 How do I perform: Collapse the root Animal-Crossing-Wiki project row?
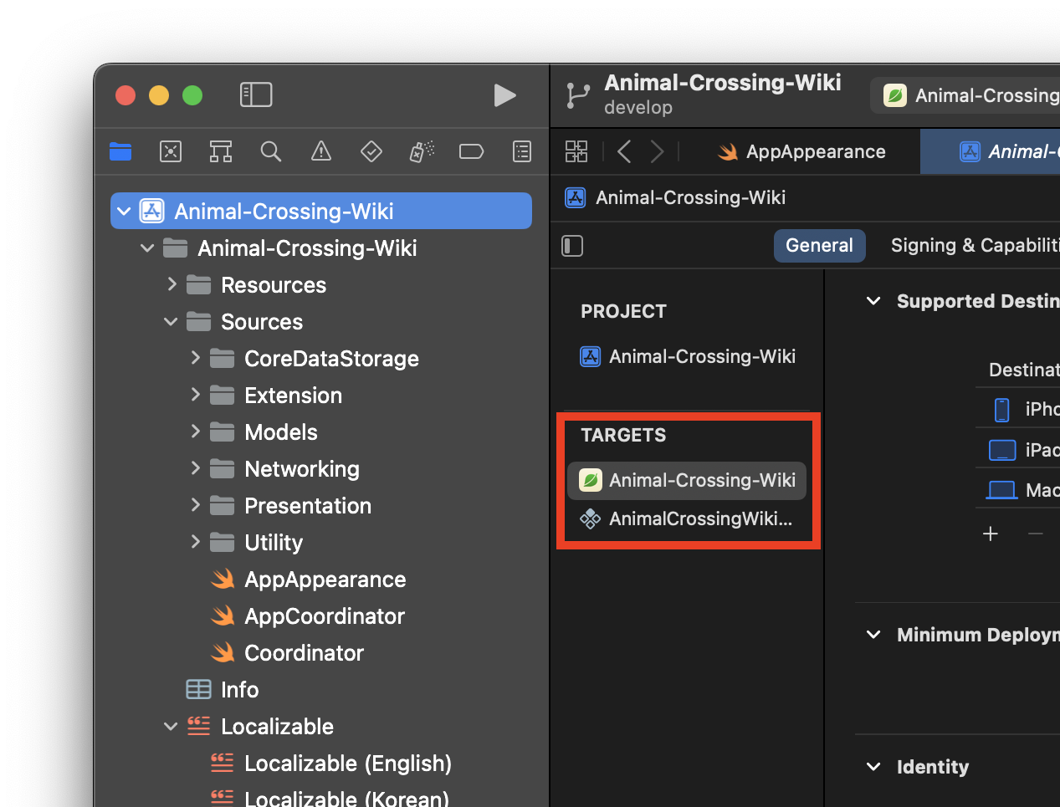tap(124, 212)
